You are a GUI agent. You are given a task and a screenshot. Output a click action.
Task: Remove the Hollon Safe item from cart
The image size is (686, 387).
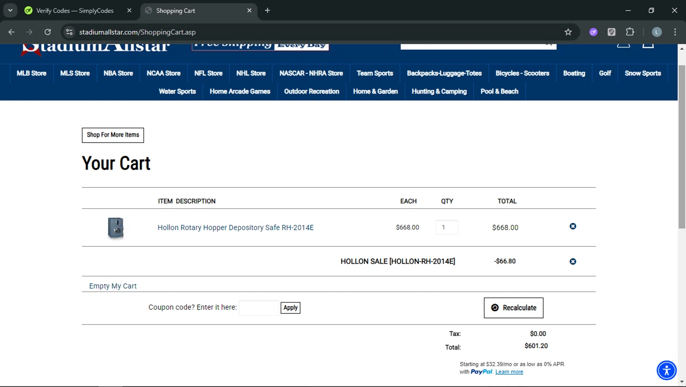(x=573, y=227)
